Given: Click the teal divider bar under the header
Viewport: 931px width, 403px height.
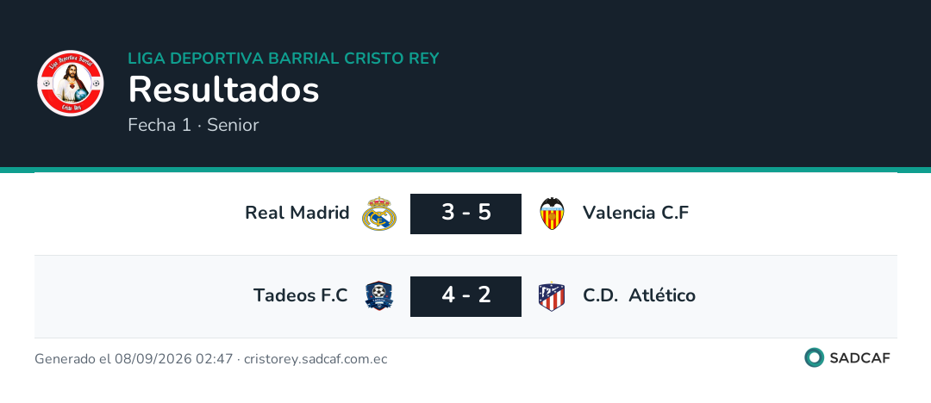Looking at the screenshot, I should click(x=465, y=170).
